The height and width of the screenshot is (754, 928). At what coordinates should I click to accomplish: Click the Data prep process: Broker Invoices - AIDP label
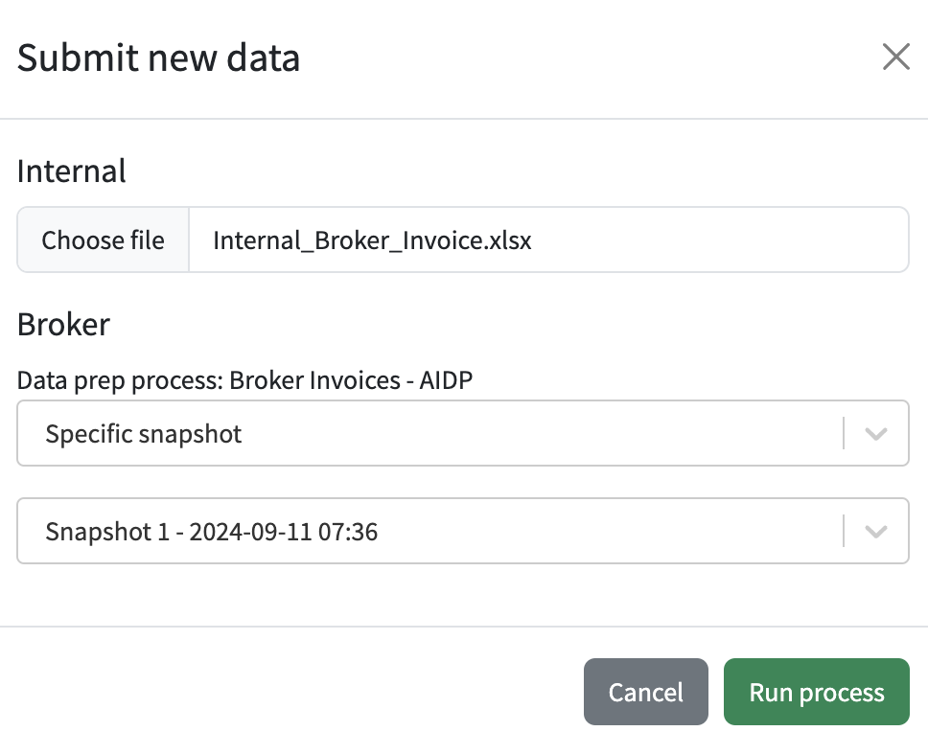(245, 380)
